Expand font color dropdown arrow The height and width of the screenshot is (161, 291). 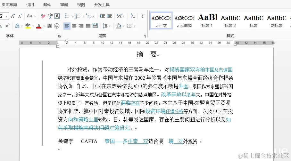click(x=44, y=26)
